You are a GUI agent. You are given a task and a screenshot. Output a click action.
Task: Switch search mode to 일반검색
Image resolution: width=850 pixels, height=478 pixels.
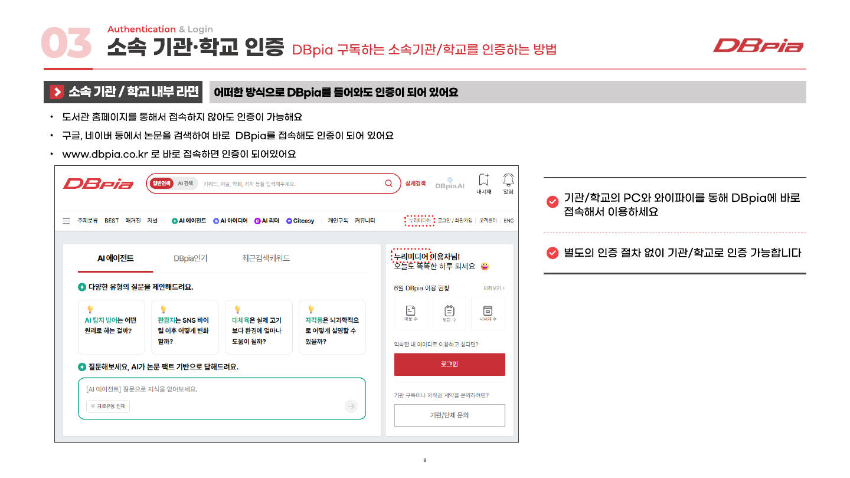pyautogui.click(x=161, y=184)
